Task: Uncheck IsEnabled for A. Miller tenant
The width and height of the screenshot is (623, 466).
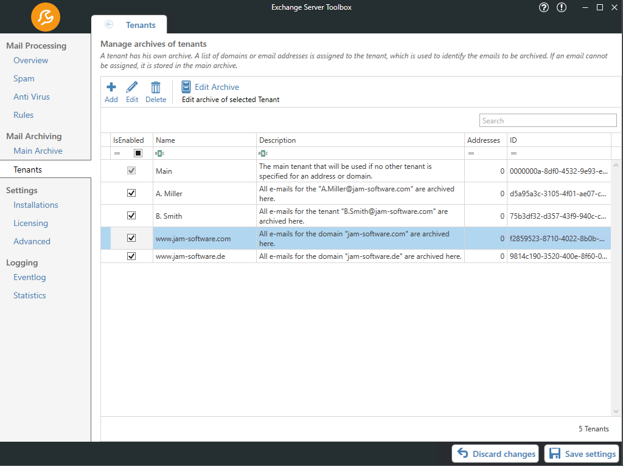Action: tap(131, 193)
